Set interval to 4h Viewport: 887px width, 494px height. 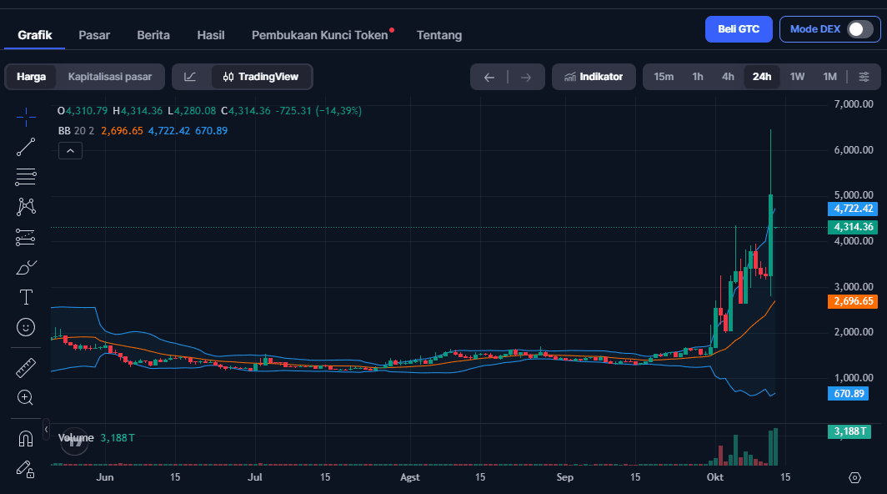pos(728,77)
